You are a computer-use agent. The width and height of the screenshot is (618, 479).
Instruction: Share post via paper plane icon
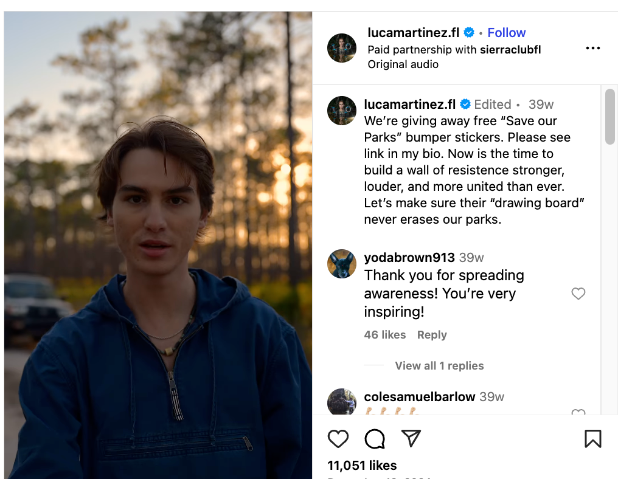coord(411,439)
